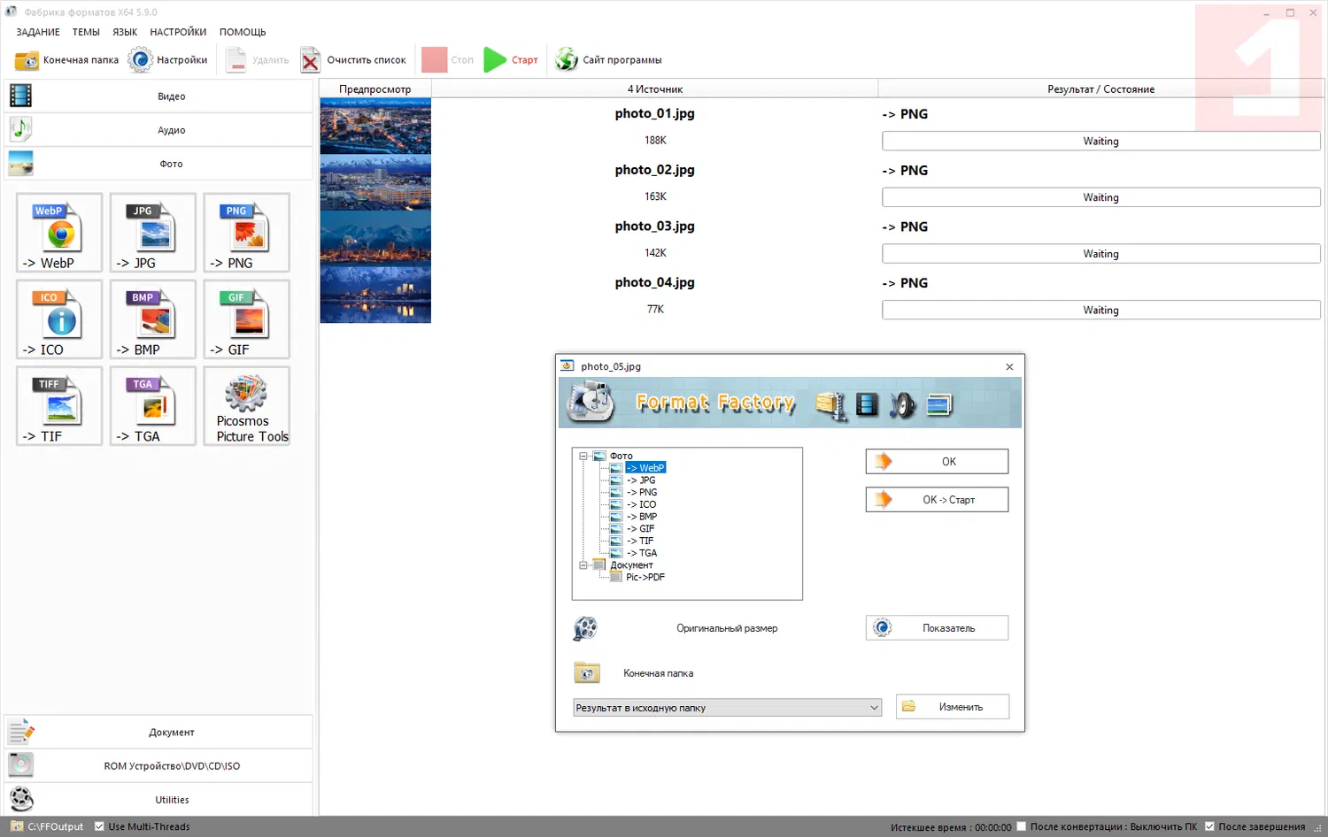Select the highlighted -> WebP tree item
Viewport: 1328px width, 837px height.
(x=645, y=468)
